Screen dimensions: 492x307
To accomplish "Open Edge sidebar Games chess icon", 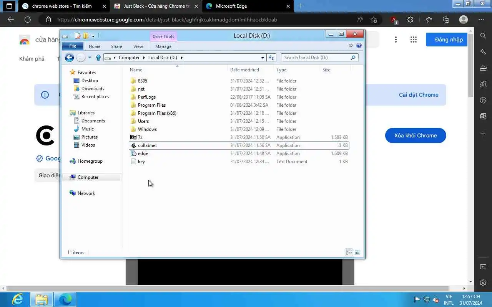I will (483, 84).
